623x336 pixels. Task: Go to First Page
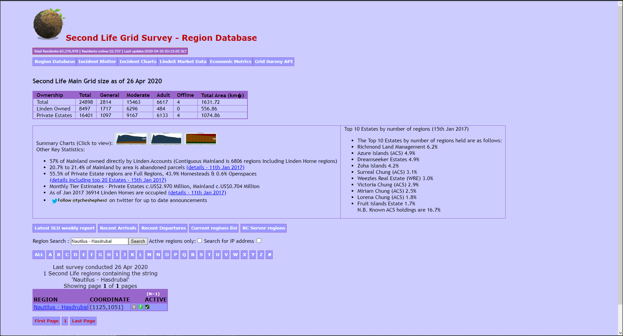click(x=46, y=321)
